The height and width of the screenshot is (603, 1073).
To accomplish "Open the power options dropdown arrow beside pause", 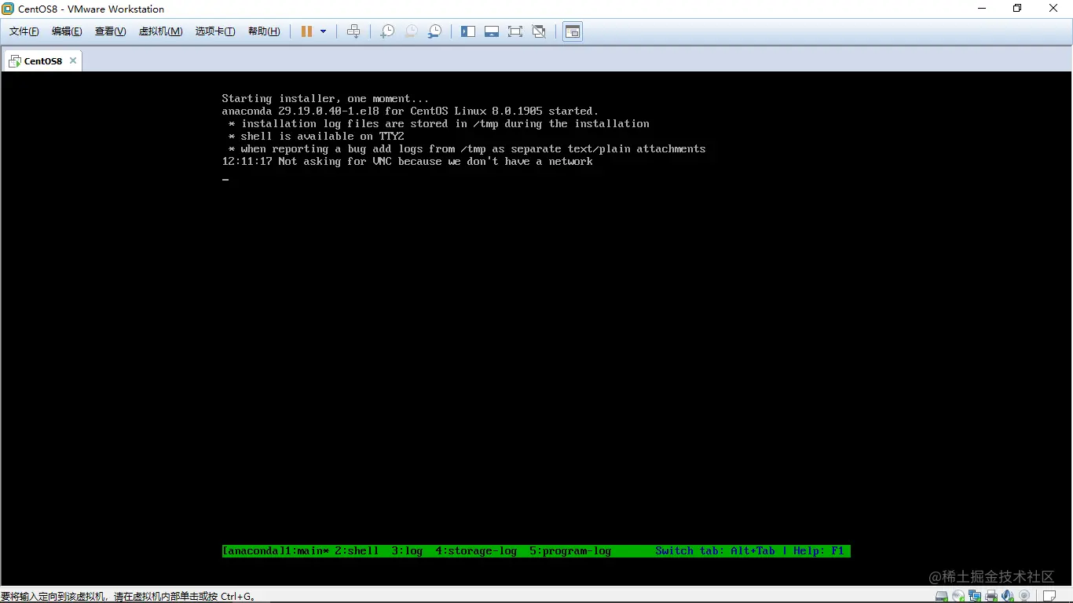I will pos(323,31).
